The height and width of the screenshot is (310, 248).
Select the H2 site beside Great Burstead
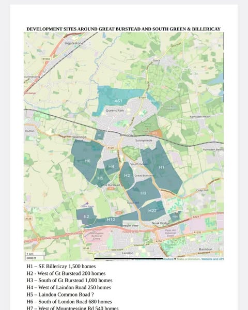[127, 175]
